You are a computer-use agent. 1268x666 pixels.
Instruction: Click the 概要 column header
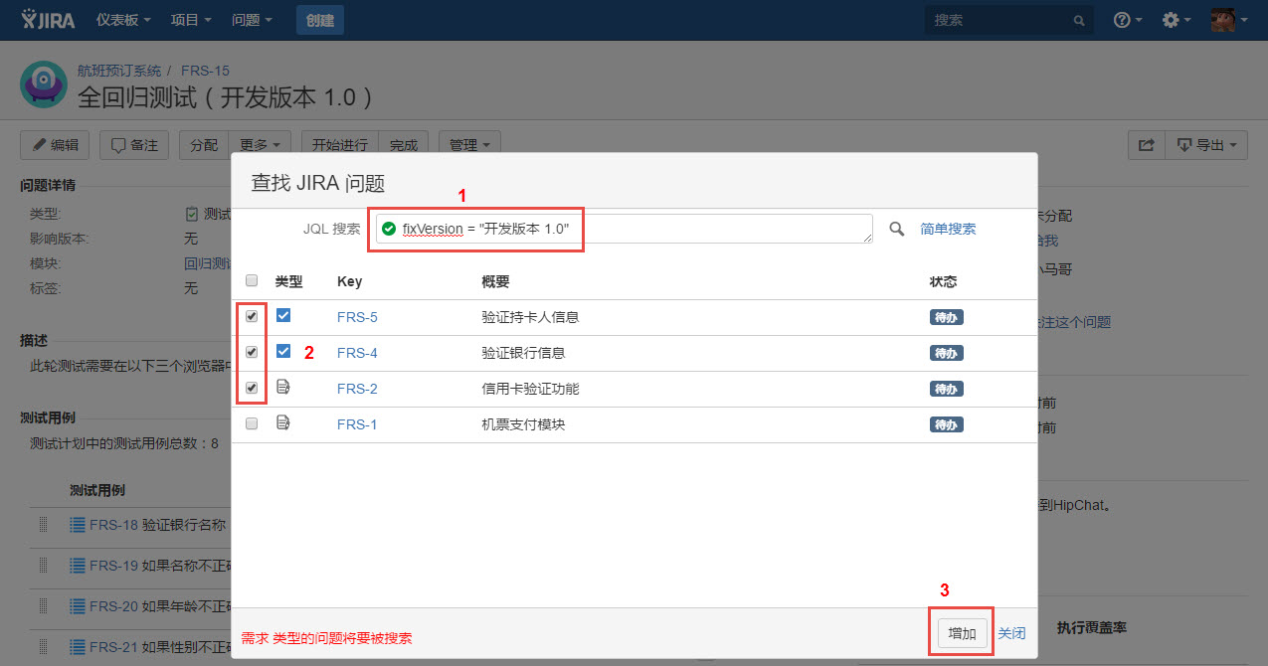(x=495, y=281)
